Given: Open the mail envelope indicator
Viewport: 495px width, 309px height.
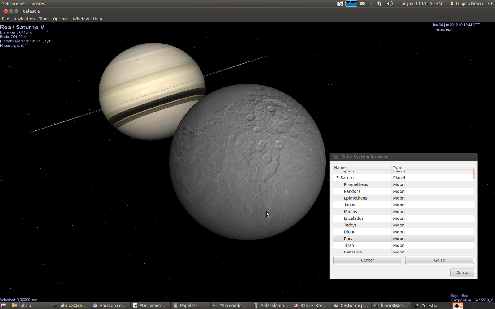Looking at the screenshot, I should [362, 3].
